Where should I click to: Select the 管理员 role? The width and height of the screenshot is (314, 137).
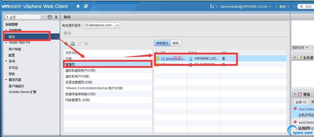pyautogui.click(x=108, y=65)
